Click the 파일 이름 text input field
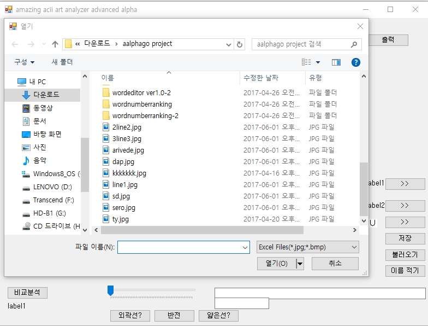This screenshot has height=326, width=428. tap(179, 248)
